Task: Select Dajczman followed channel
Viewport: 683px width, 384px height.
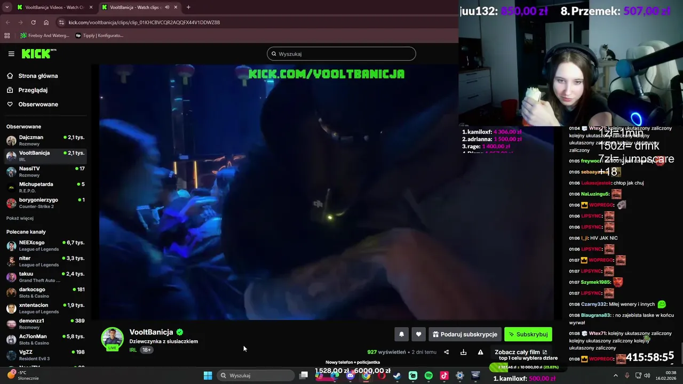Action: pos(45,140)
